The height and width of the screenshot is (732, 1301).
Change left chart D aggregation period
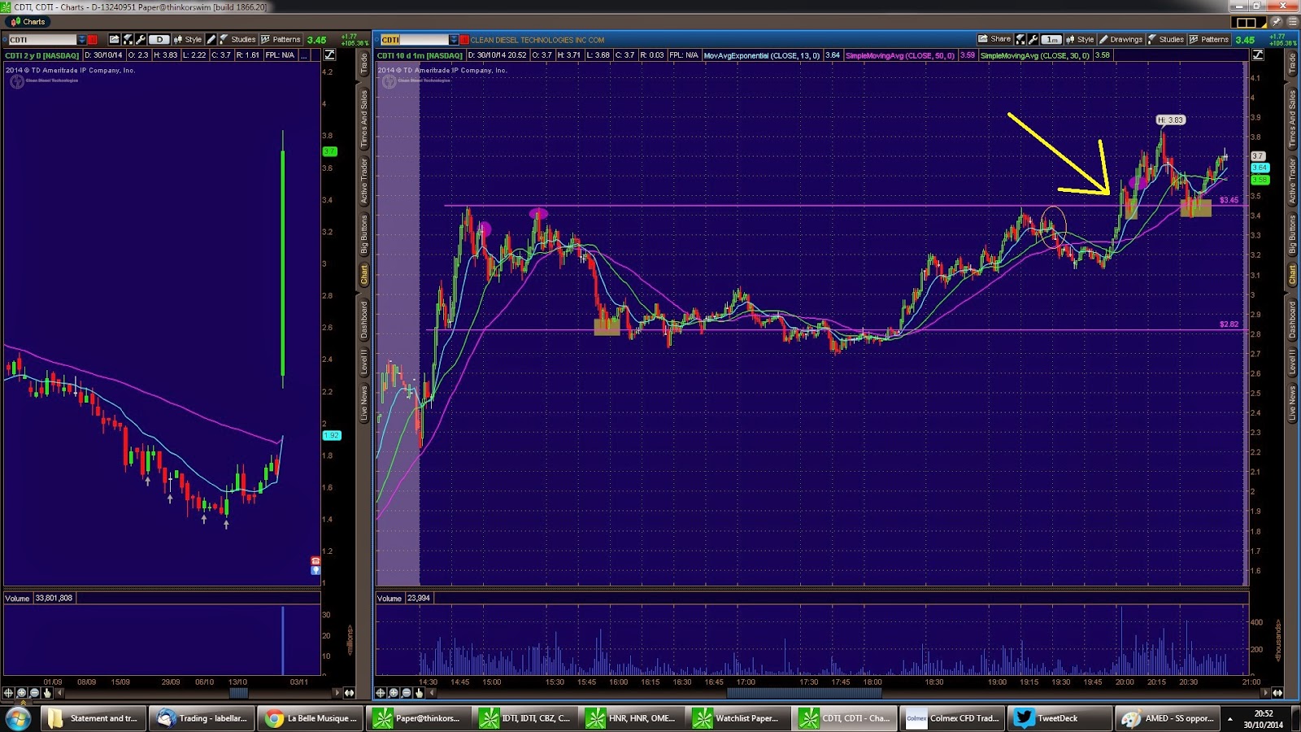tap(159, 39)
